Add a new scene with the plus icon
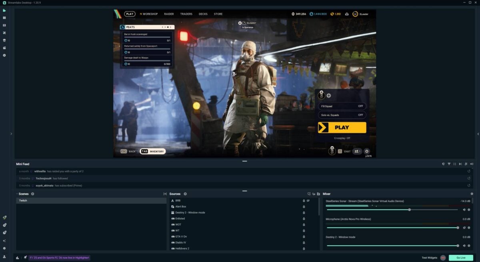The width and height of the screenshot is (480, 262). coord(32,194)
